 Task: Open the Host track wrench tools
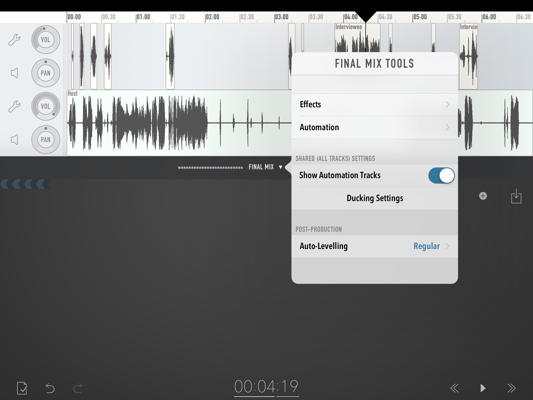point(14,106)
